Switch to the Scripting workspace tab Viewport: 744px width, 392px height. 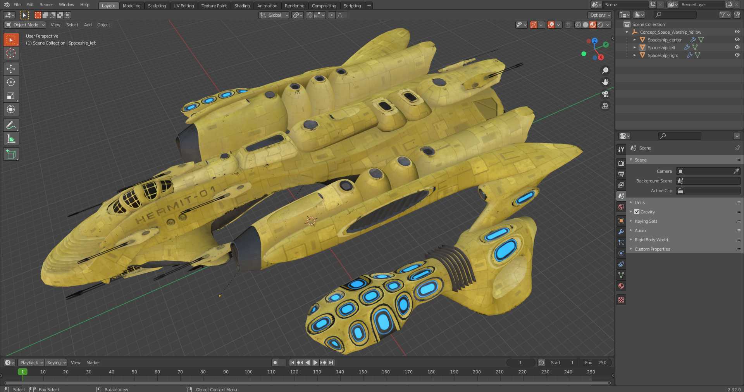click(352, 6)
